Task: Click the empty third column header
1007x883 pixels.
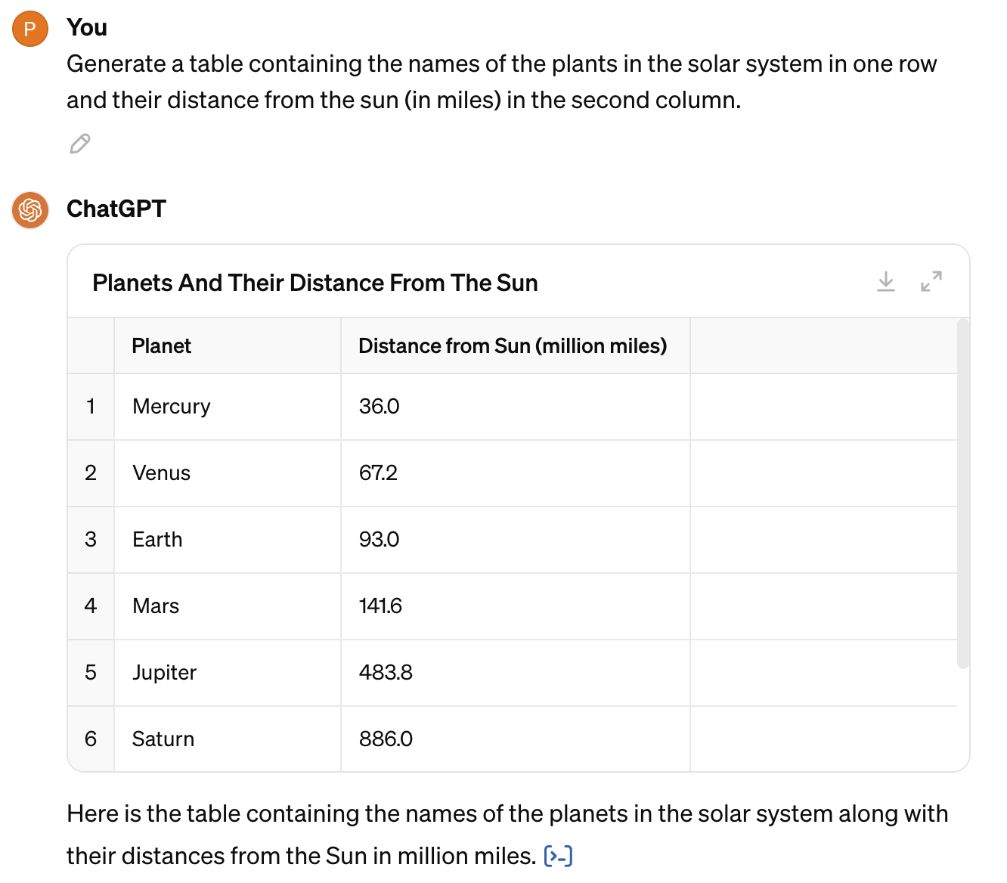Action: pyautogui.click(x=824, y=346)
